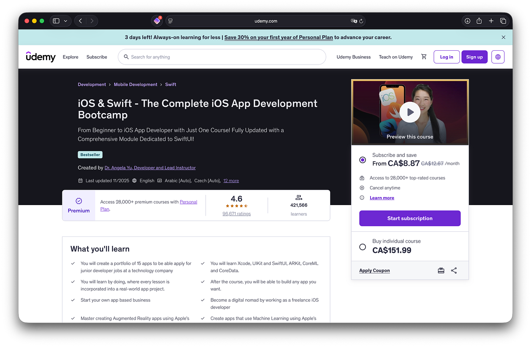Click 'Access to 28,000+ top-rated courses'
Image resolution: width=531 pixels, height=347 pixels.
(x=407, y=178)
